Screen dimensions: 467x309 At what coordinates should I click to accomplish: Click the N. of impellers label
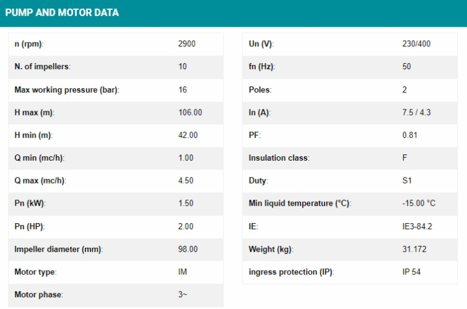point(43,67)
